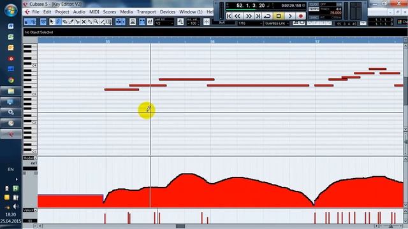Click the Play transport button
408x229 pixels.
click(x=290, y=16)
